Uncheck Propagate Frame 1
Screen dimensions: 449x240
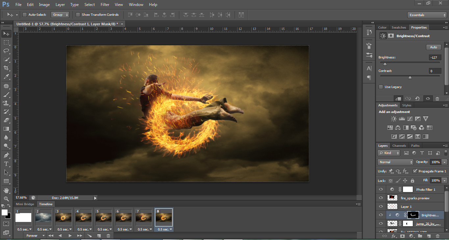click(415, 171)
